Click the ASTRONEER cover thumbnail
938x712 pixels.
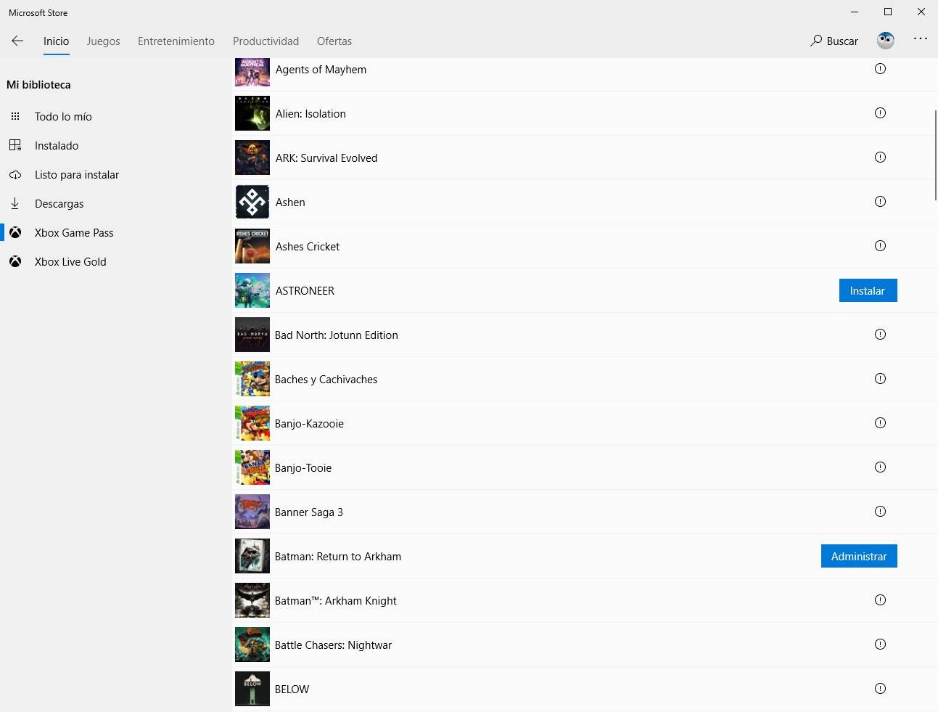[x=252, y=290]
